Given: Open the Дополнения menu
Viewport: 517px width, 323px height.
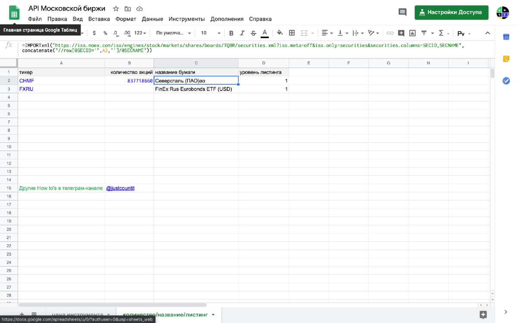Looking at the screenshot, I should pos(227,19).
